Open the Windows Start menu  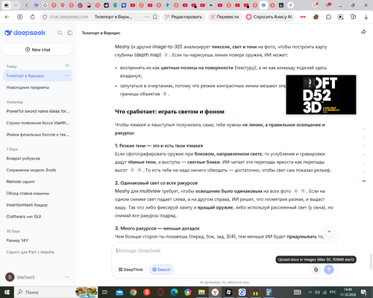(7, 292)
